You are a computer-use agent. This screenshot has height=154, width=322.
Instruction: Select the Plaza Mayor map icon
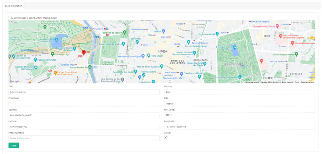[x=149, y=55]
